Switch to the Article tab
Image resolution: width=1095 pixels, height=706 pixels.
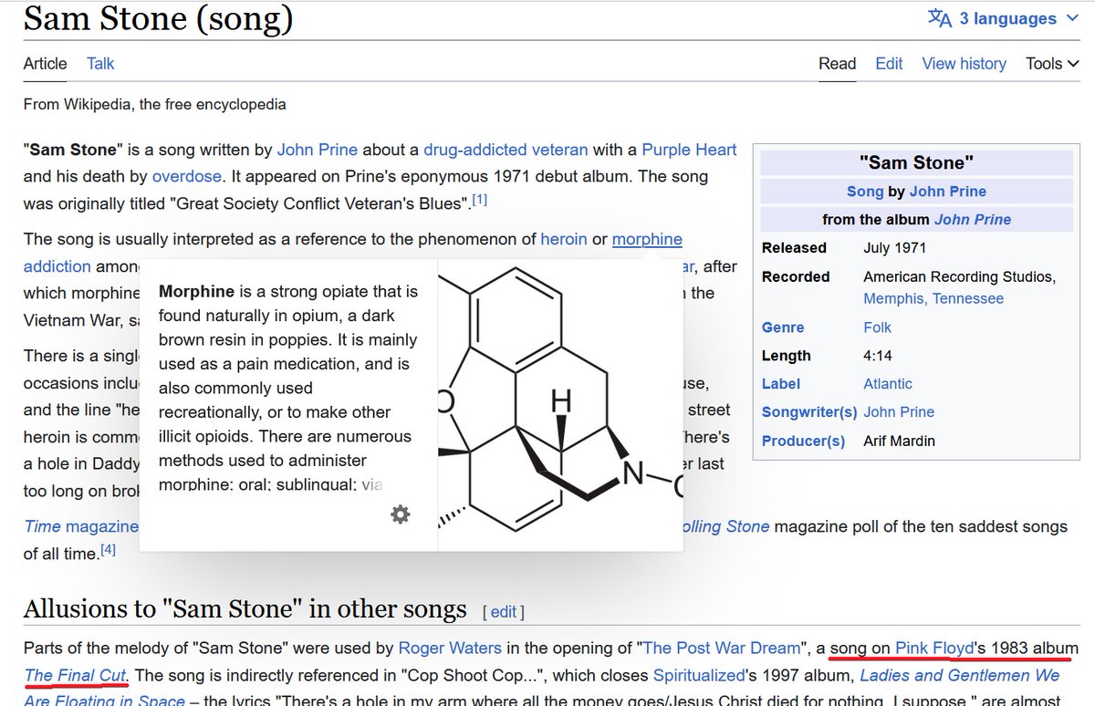[45, 64]
